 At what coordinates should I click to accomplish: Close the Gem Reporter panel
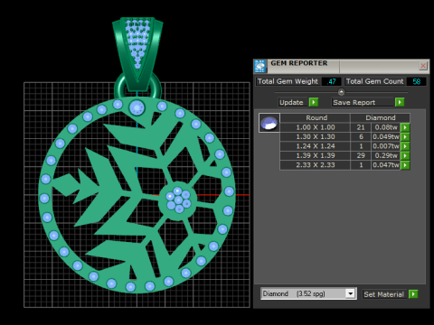(x=423, y=66)
